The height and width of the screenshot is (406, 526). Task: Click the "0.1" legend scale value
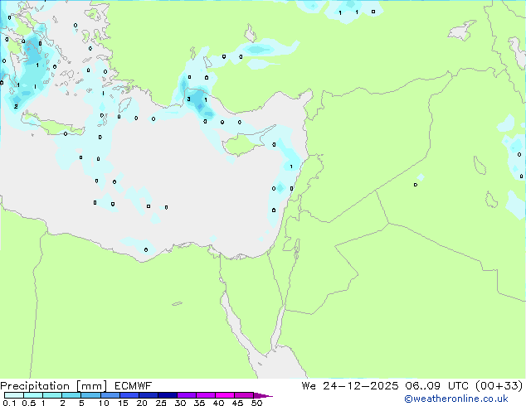click(x=9, y=403)
